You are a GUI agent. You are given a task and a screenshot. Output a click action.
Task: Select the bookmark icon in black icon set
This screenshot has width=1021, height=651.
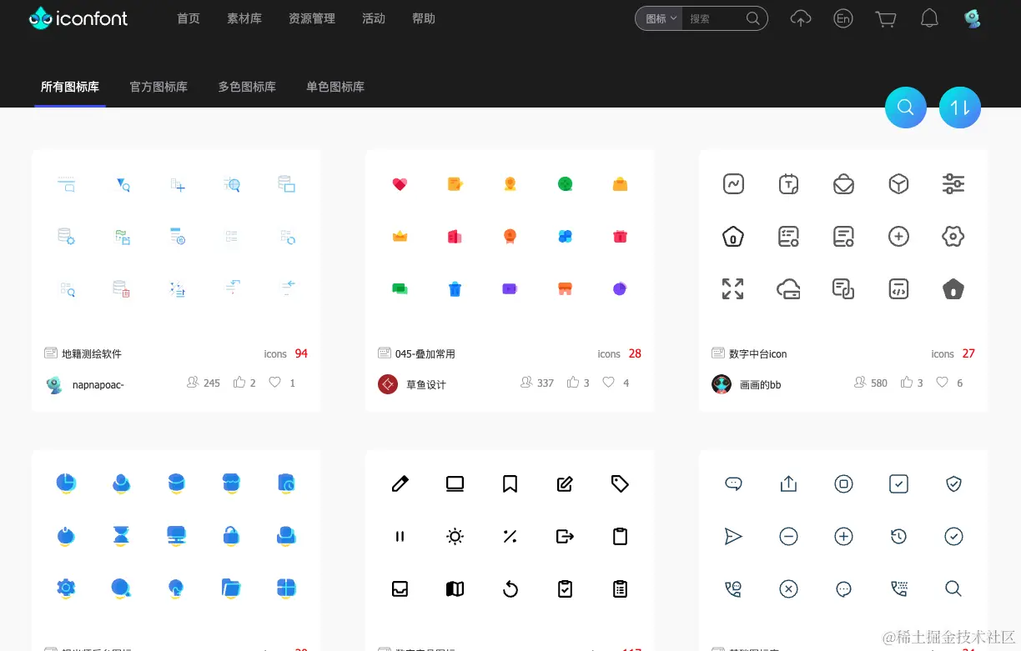(510, 483)
